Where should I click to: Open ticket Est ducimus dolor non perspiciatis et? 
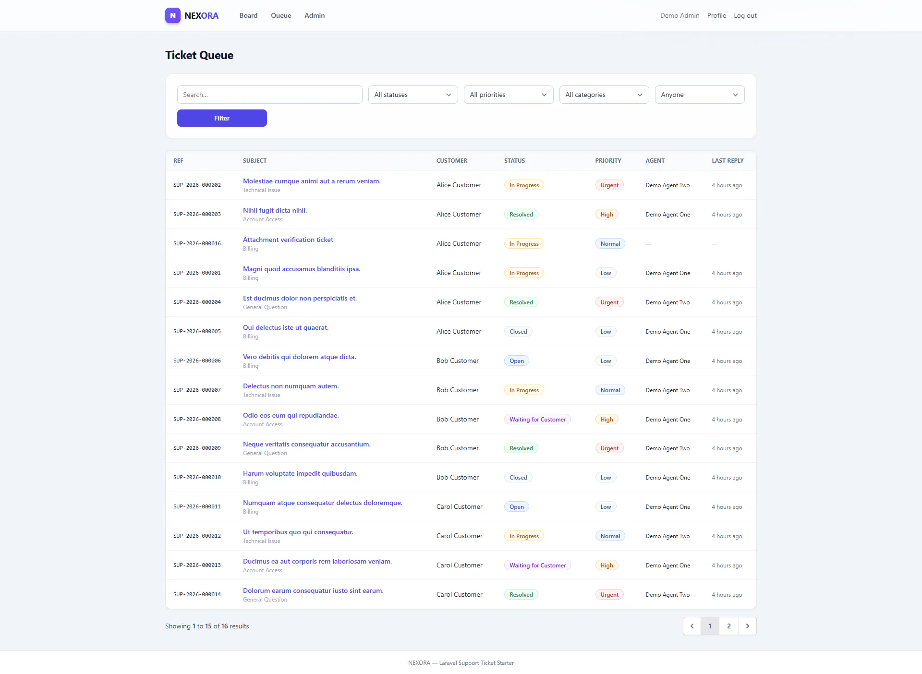click(x=300, y=298)
